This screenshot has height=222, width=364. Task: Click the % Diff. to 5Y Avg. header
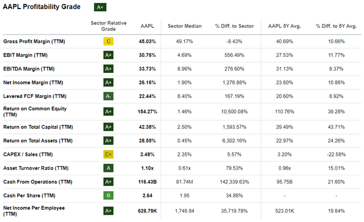[336, 26]
